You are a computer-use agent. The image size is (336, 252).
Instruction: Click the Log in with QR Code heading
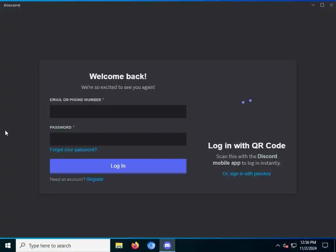[x=247, y=146]
